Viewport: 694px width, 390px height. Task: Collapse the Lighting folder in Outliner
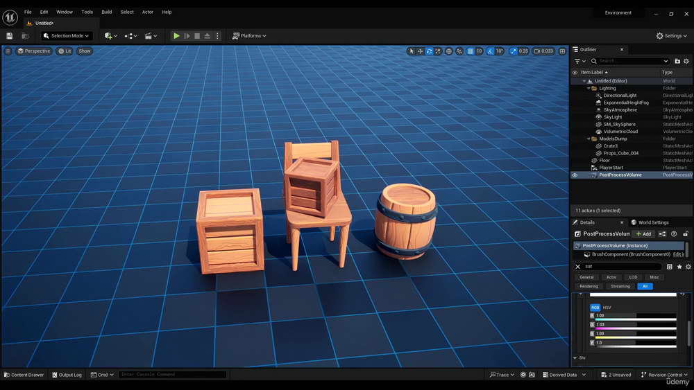[589, 89]
